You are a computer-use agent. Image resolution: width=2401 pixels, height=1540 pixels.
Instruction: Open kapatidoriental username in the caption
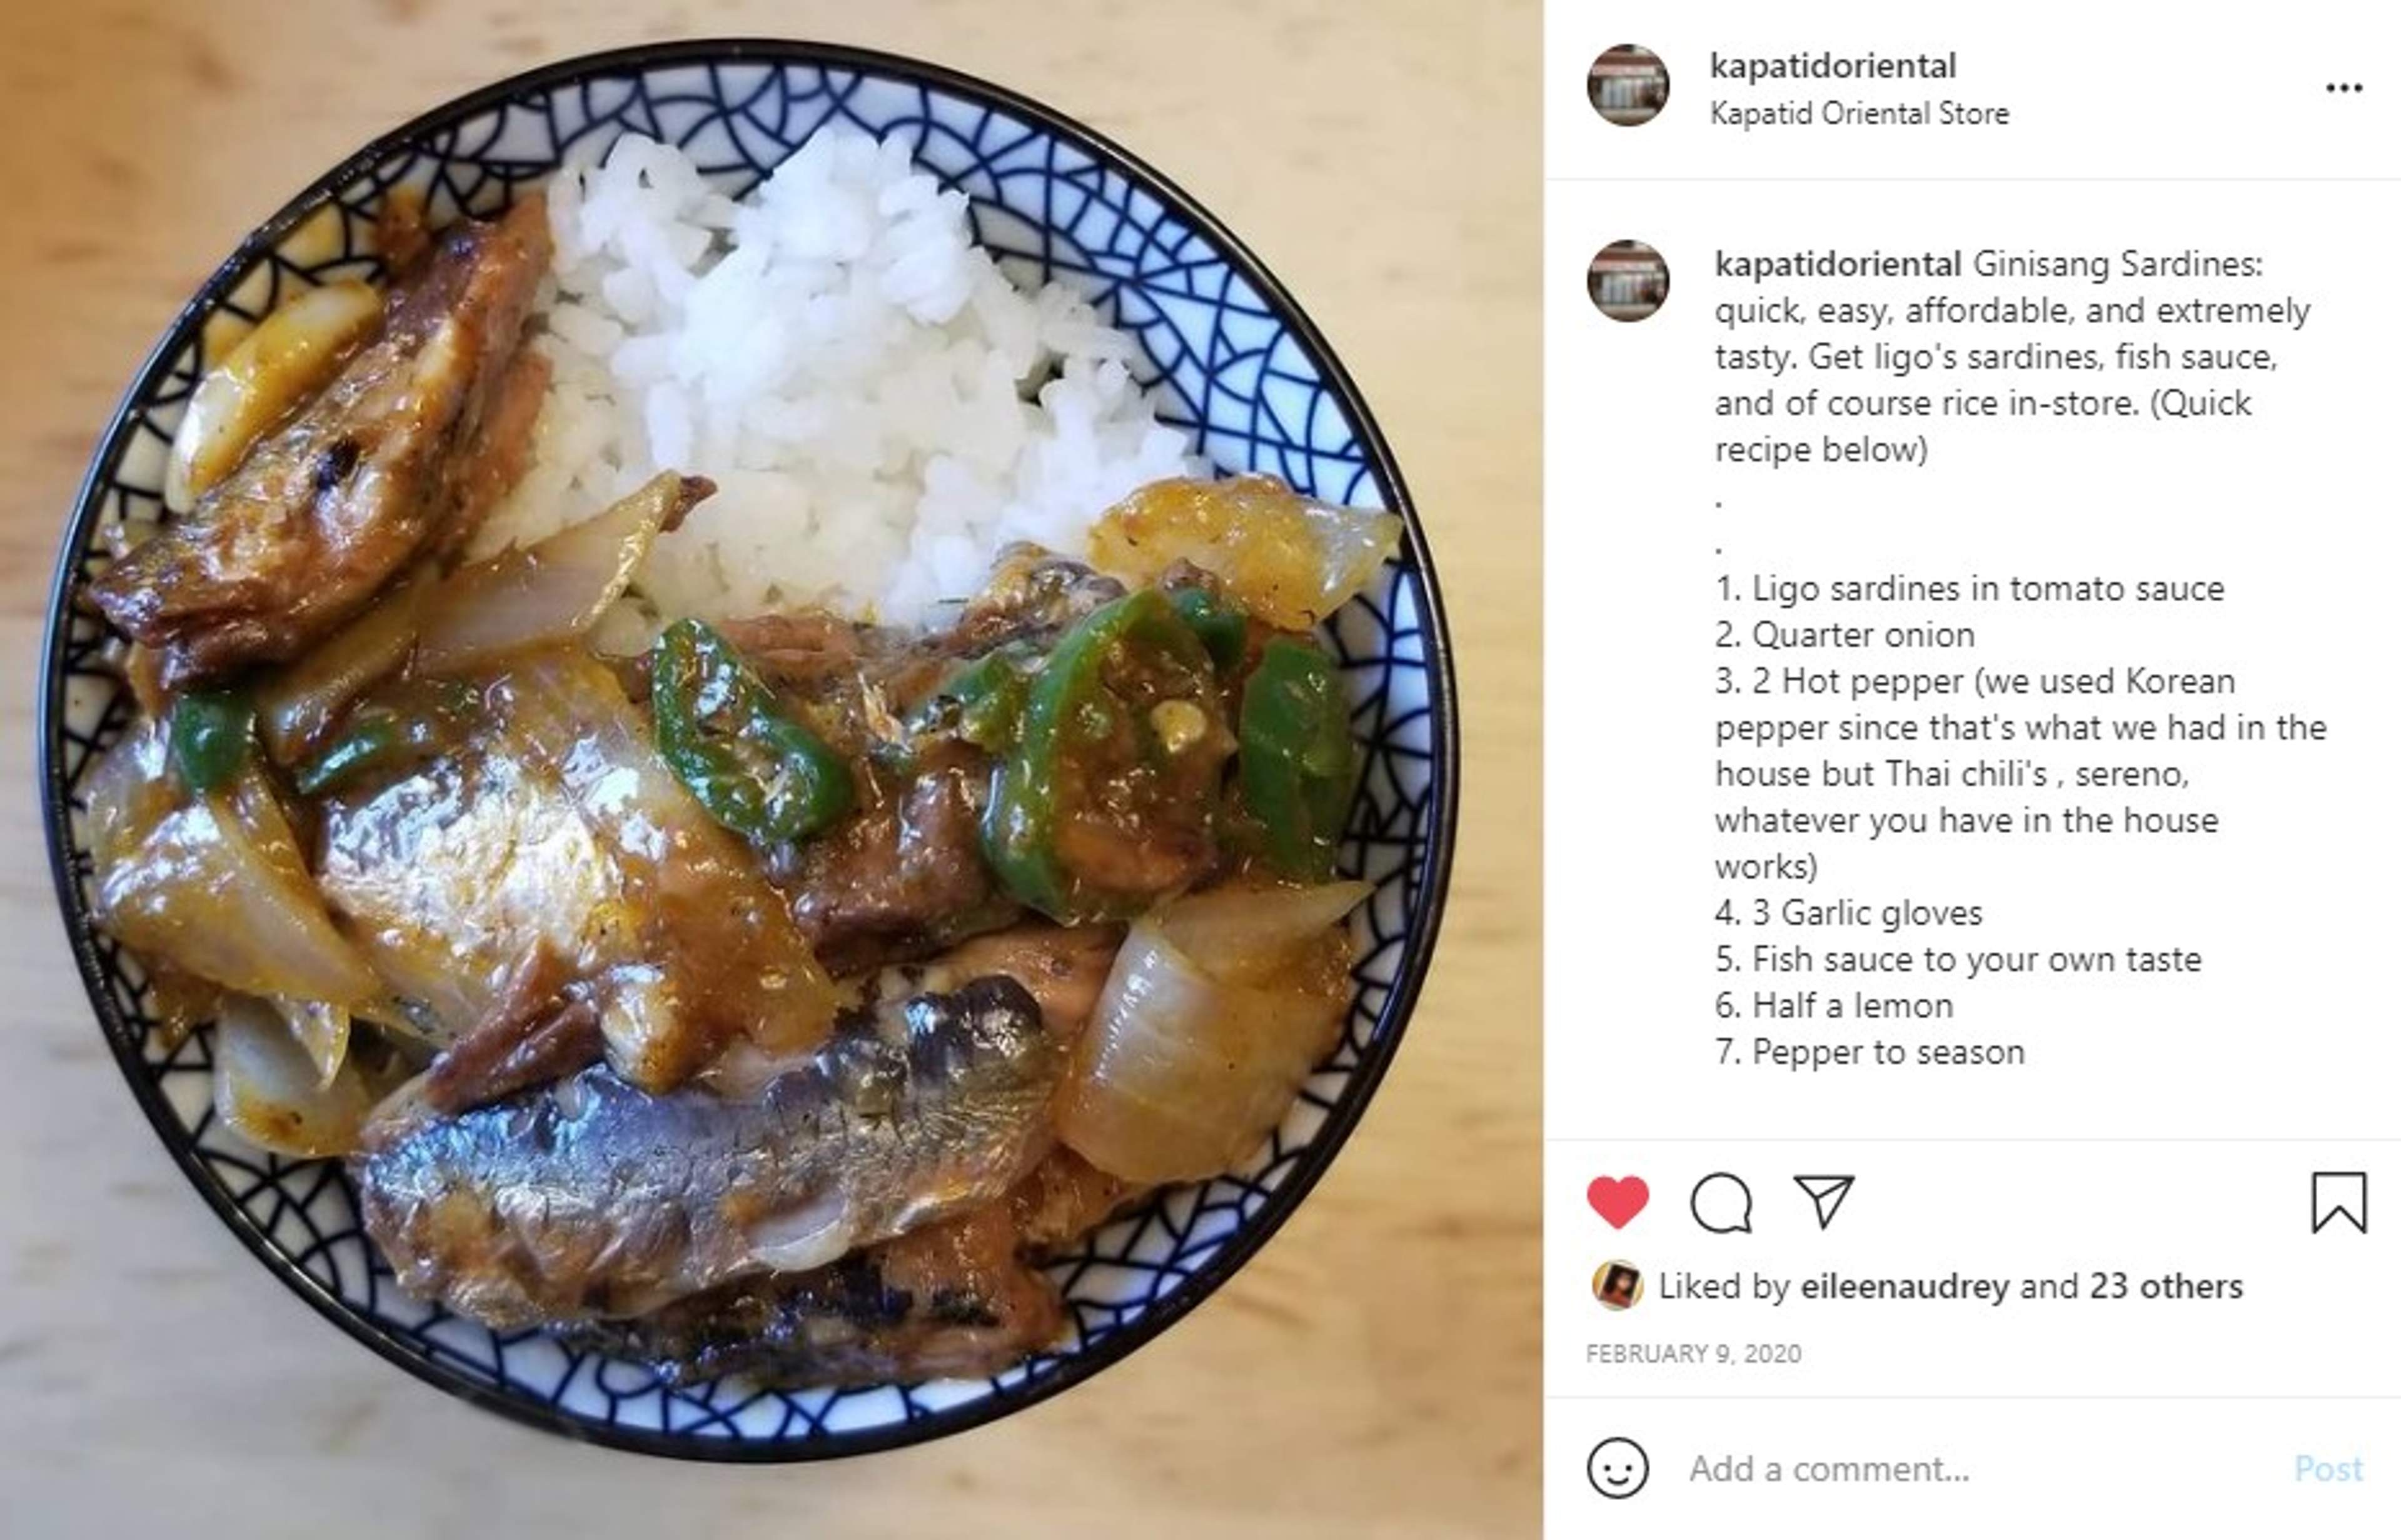point(1838,265)
